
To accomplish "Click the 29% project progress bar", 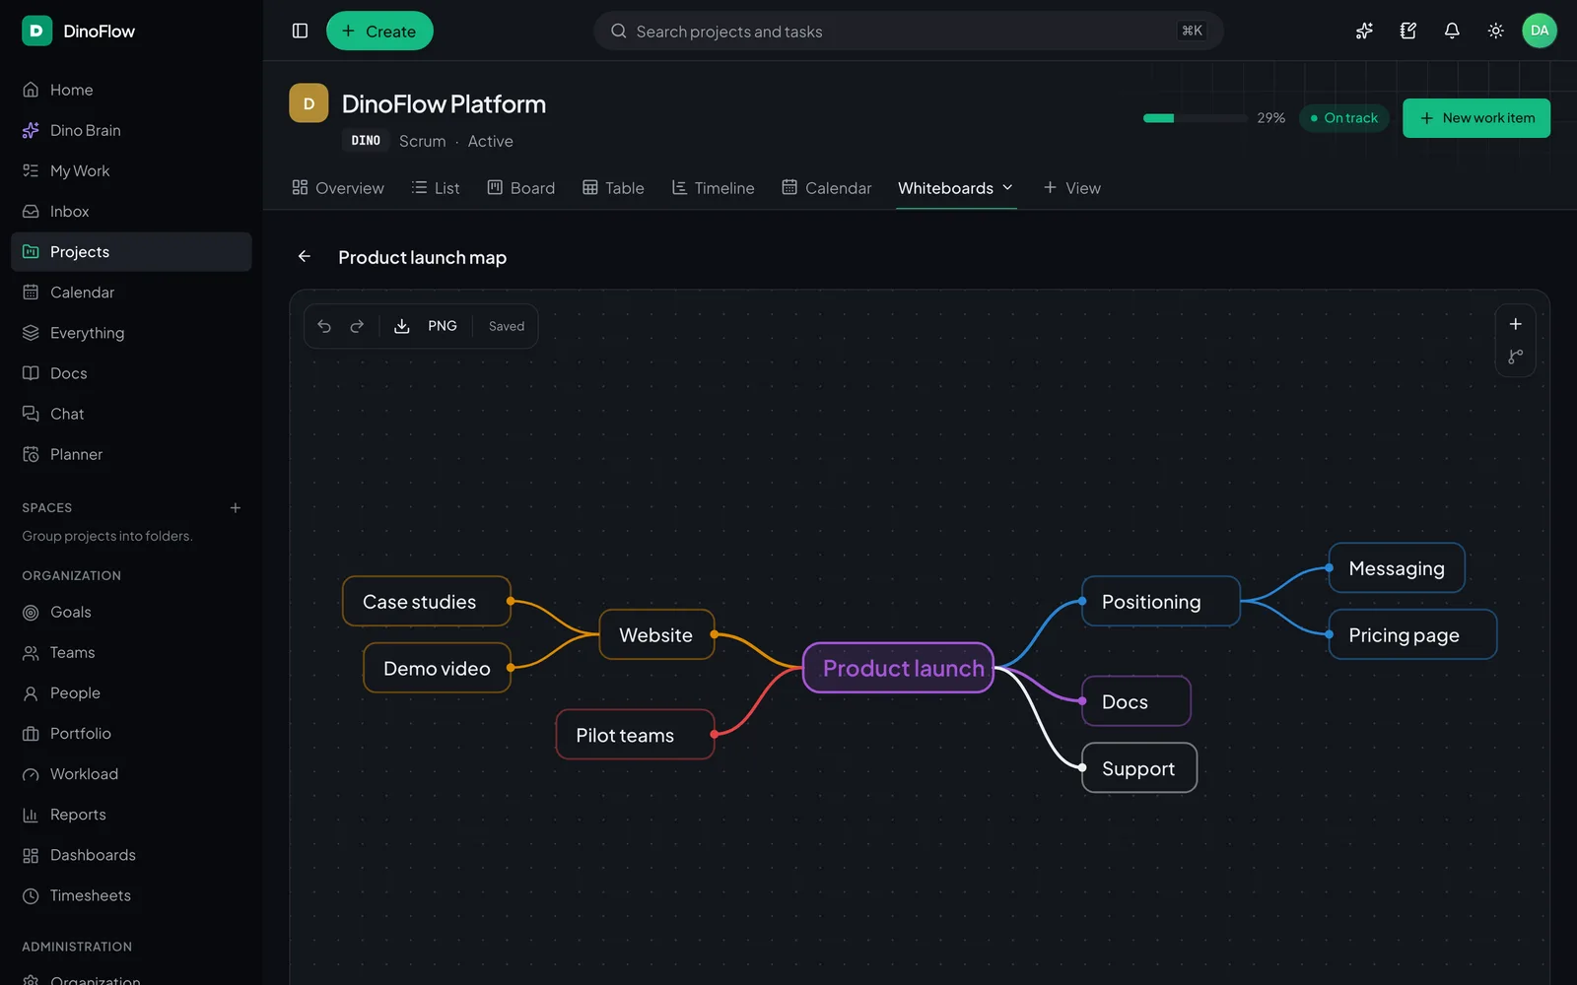I will pyautogui.click(x=1196, y=118).
